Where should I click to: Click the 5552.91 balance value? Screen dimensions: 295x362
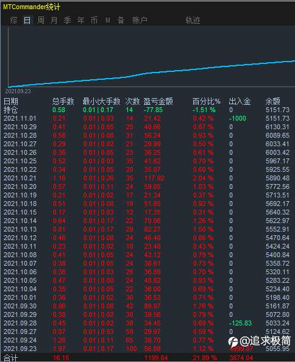(x=277, y=230)
